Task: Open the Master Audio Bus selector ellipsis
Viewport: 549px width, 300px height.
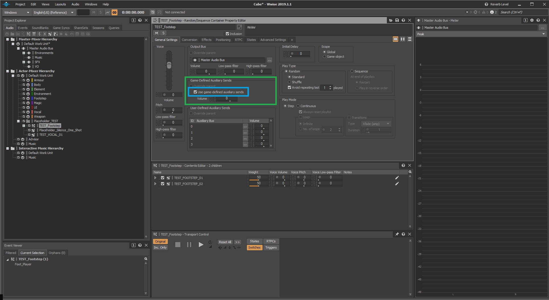Action: coord(269,60)
